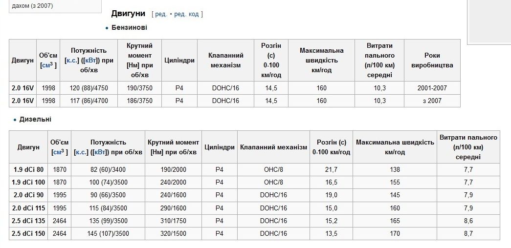Click the см3 link in the diesel table header
Image resolution: width=511 pixels, height=248 pixels.
click(x=59, y=152)
